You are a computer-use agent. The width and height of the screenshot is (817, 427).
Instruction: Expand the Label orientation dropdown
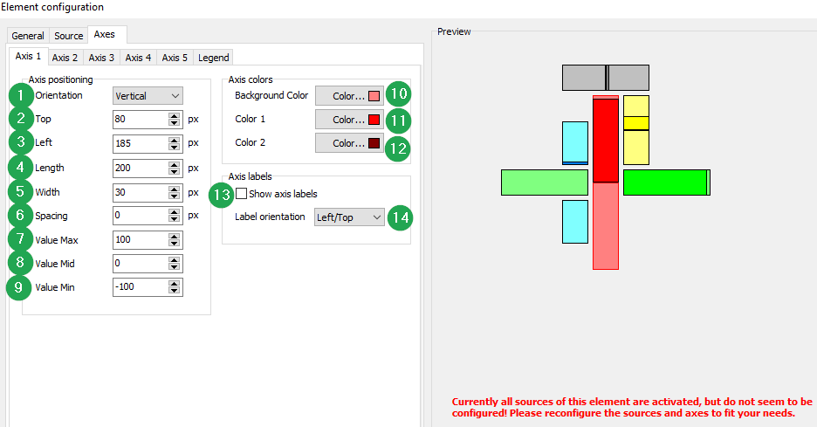click(349, 217)
